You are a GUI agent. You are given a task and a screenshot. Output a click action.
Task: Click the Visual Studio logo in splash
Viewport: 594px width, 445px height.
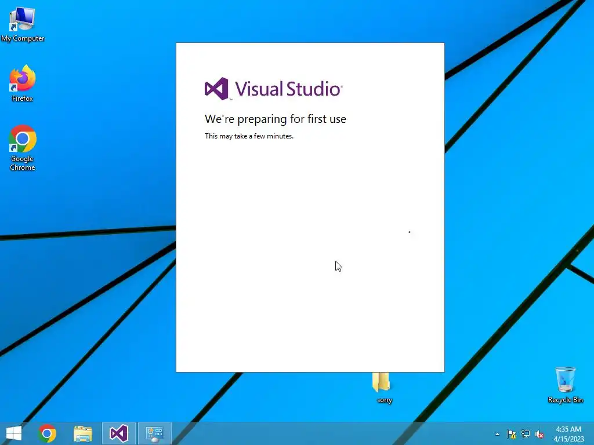coord(274,89)
